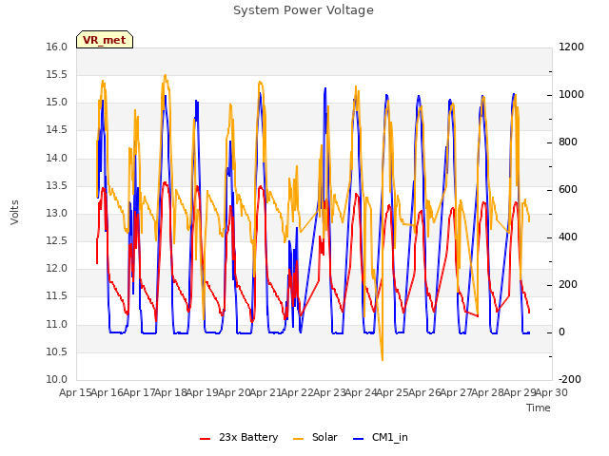The width and height of the screenshot is (609, 456).
Task: Click the 13.0 left axis tick label
Action: 57,213
